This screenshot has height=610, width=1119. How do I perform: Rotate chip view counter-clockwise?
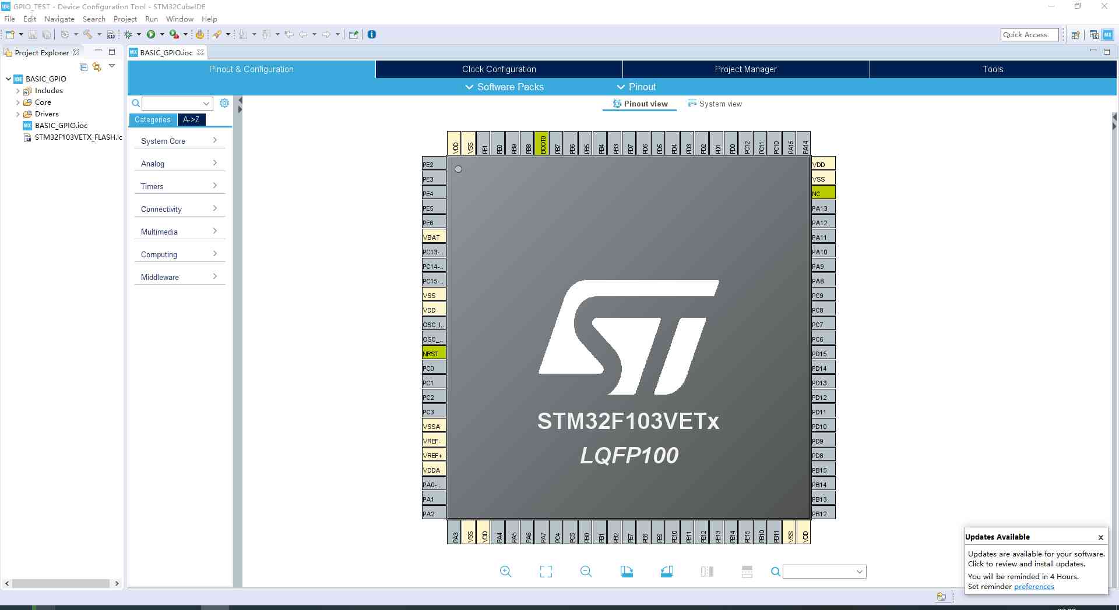pos(667,572)
